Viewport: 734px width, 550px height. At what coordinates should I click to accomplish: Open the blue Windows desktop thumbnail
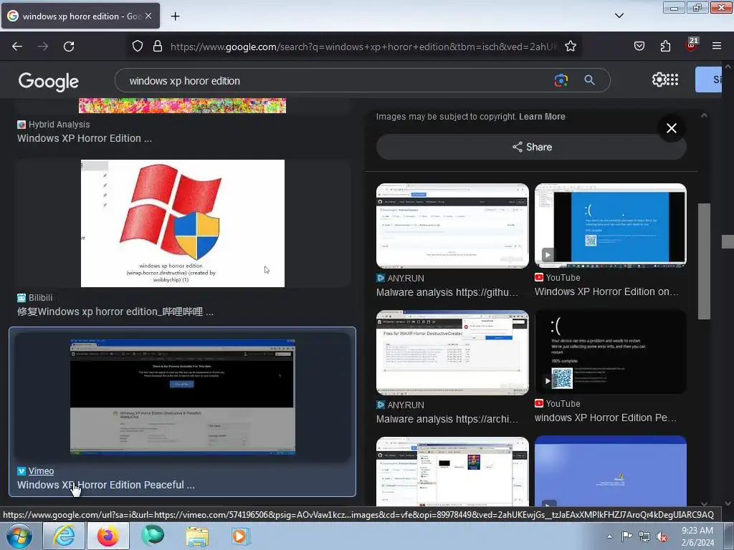[x=611, y=471]
